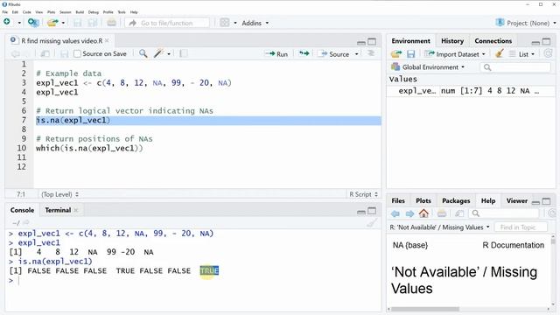Click the Find in Topic field

point(520,227)
